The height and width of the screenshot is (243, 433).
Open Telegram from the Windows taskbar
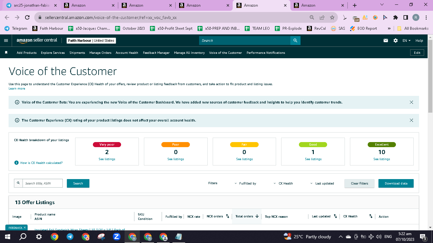[x=70, y=237]
